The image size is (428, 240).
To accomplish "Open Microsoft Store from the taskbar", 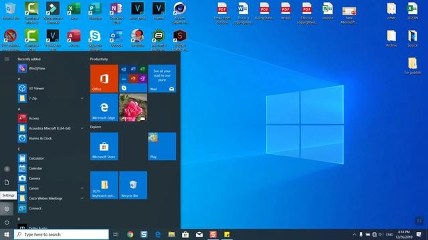I will point(185,234).
